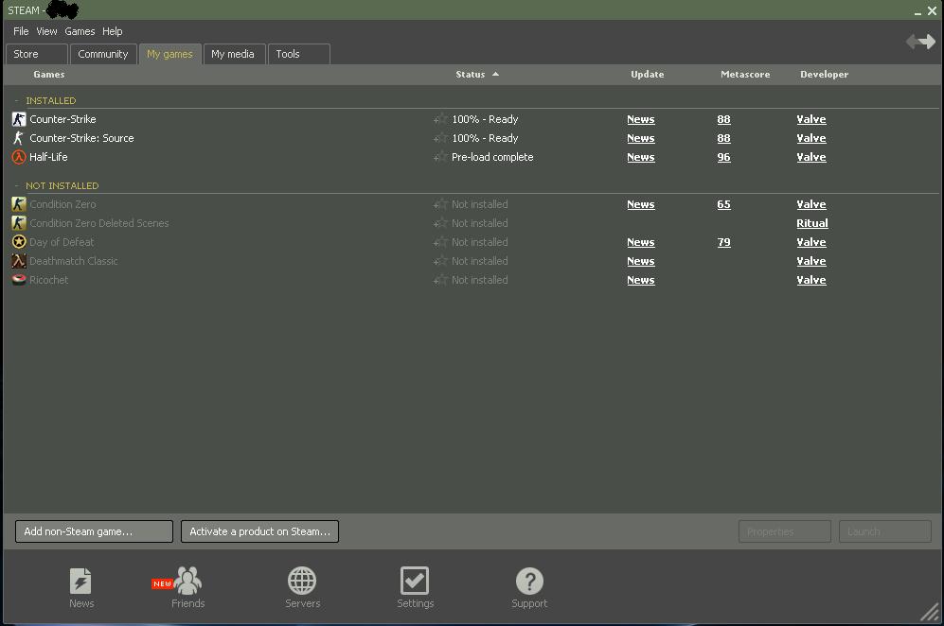Toggle favorite star for Half-Life
944x626 pixels.
(440, 157)
